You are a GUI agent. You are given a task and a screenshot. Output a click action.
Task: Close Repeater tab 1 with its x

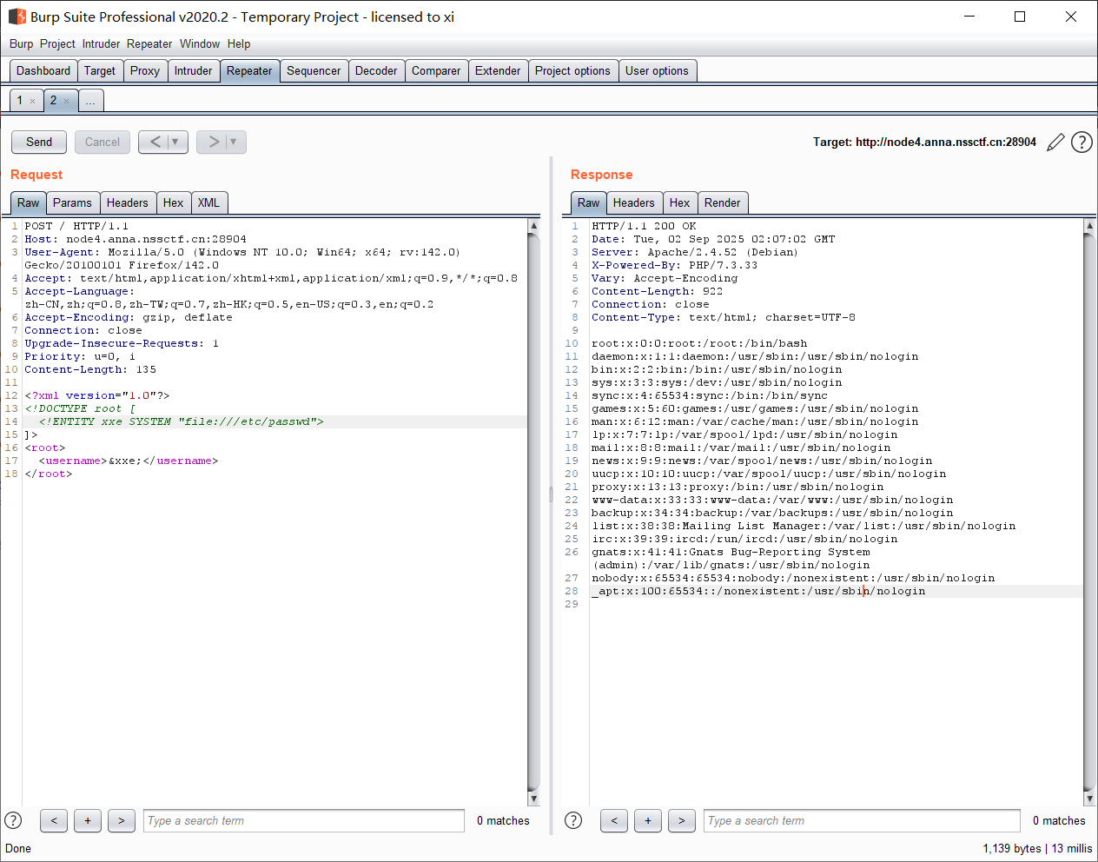point(33,102)
